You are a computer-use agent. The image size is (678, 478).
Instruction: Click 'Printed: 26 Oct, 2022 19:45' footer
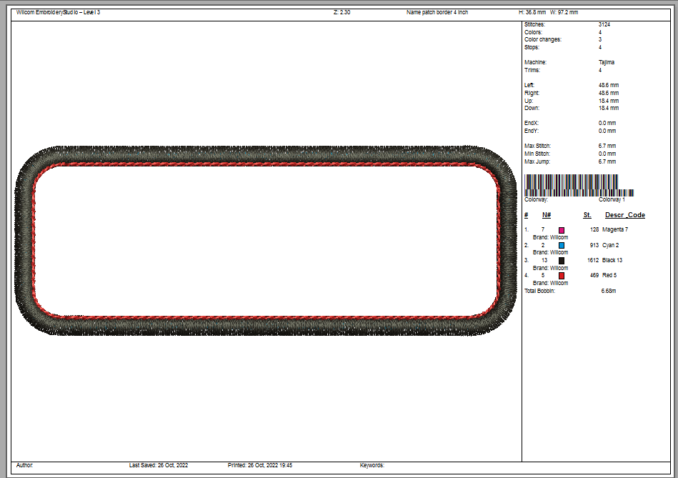point(260,465)
